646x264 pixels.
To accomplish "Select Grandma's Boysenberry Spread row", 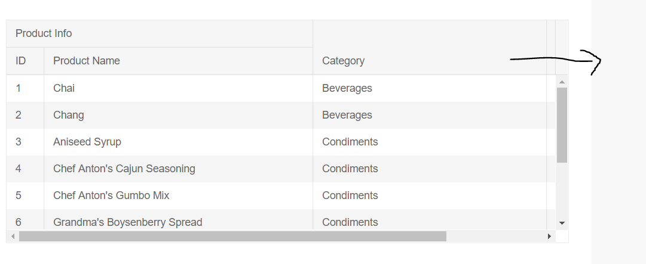I will (x=280, y=219).
